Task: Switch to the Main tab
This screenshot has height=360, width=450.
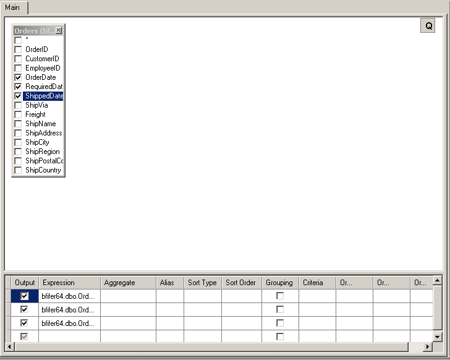Action: 12,7
